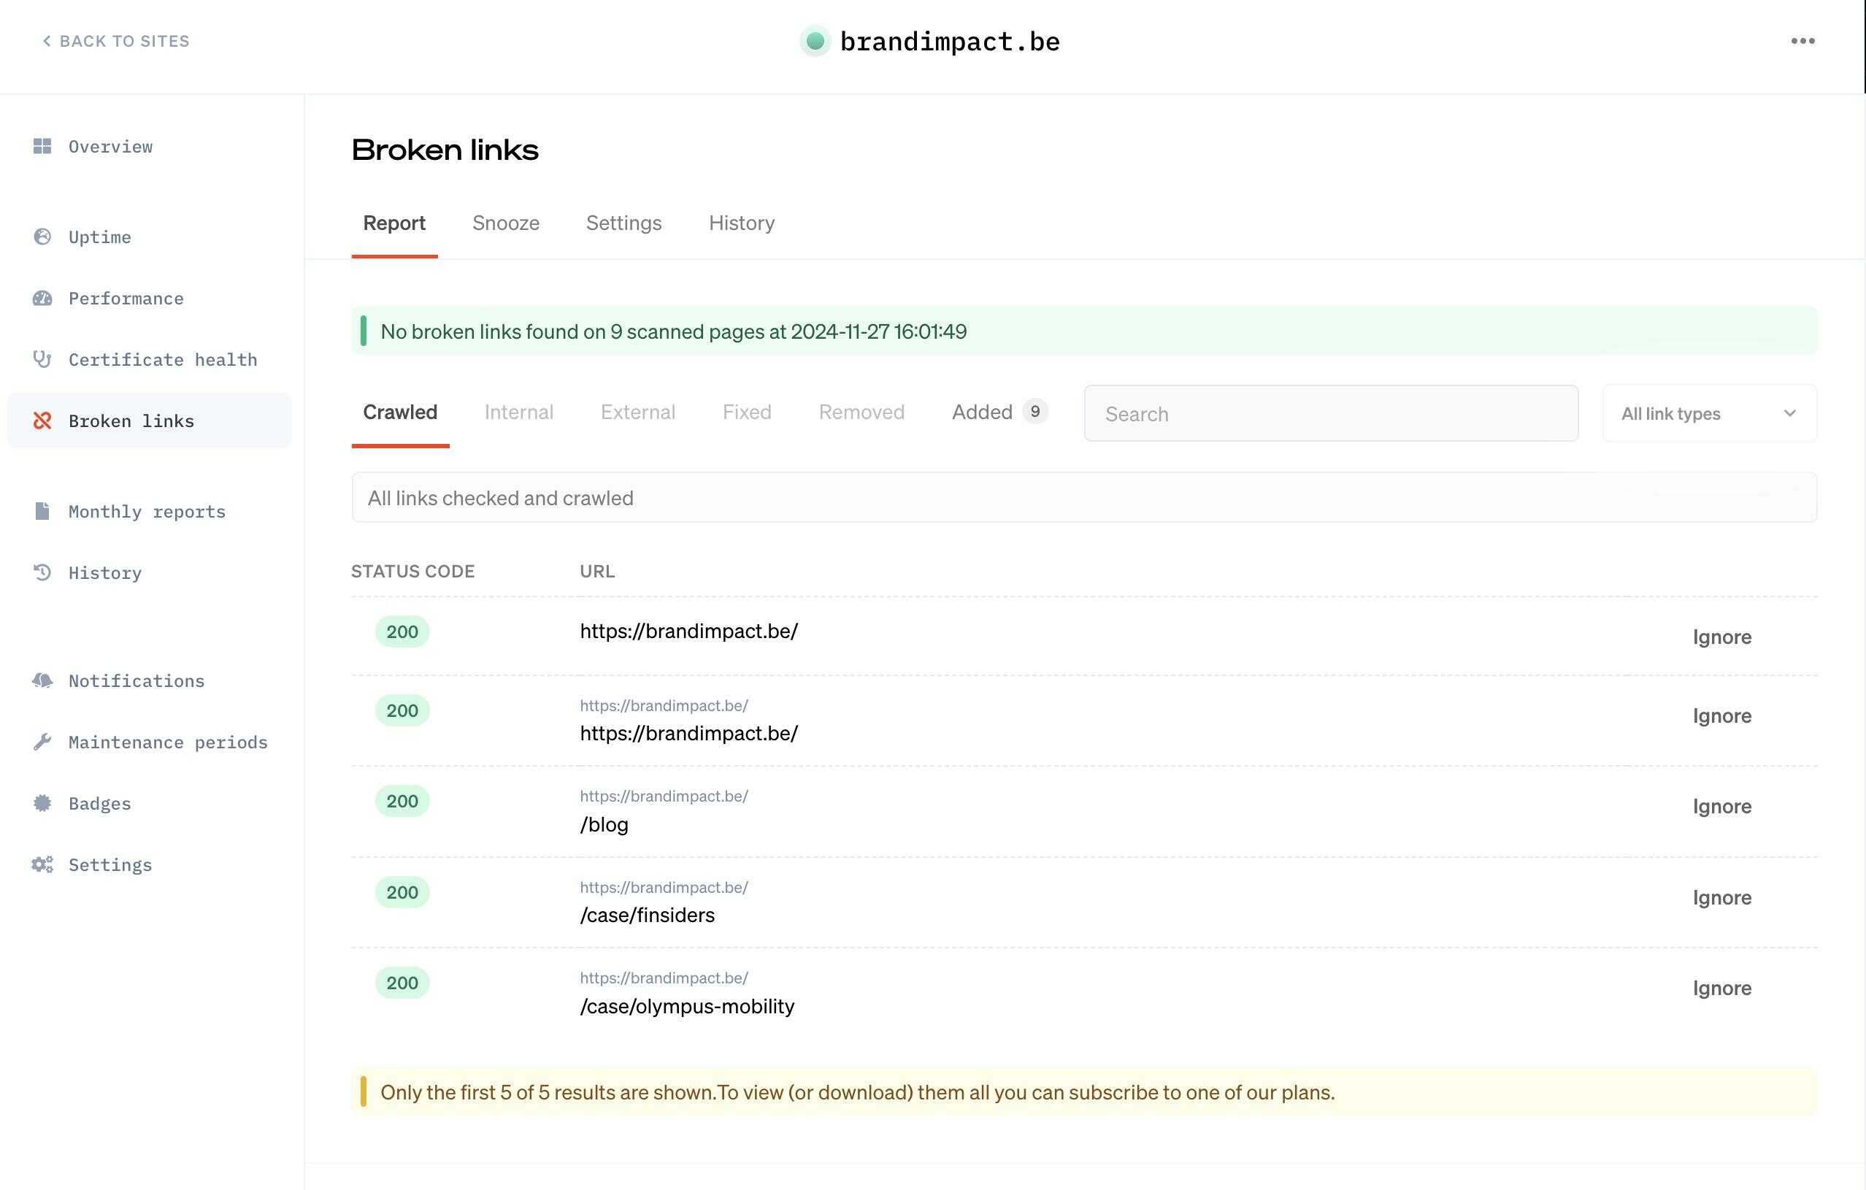Go back to sites with chevron link

point(115,41)
